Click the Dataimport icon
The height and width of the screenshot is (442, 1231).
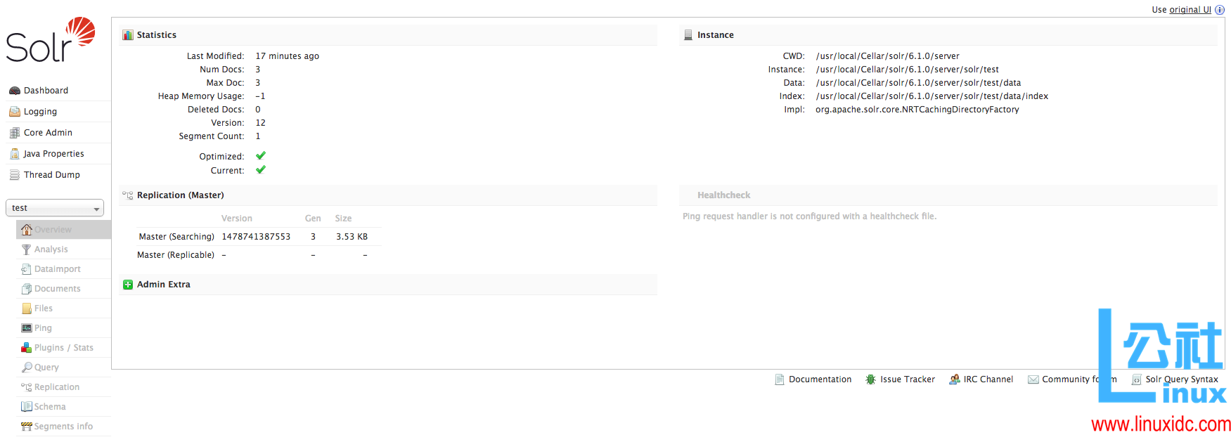(27, 269)
